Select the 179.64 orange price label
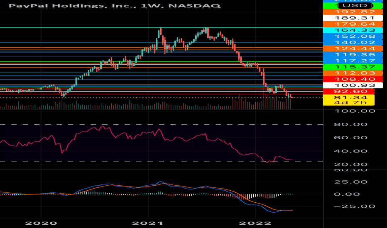 pos(353,24)
